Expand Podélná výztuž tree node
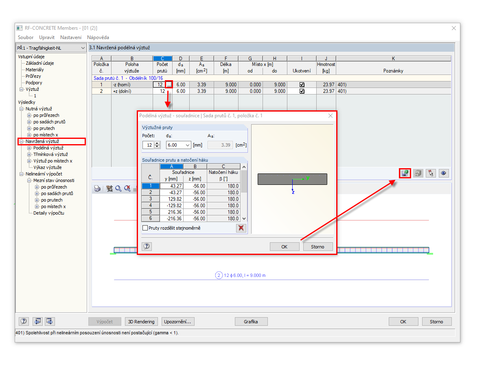497x373 pixels. point(29,148)
